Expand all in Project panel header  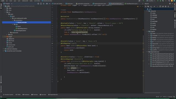pyautogui.click(x=41, y=4)
